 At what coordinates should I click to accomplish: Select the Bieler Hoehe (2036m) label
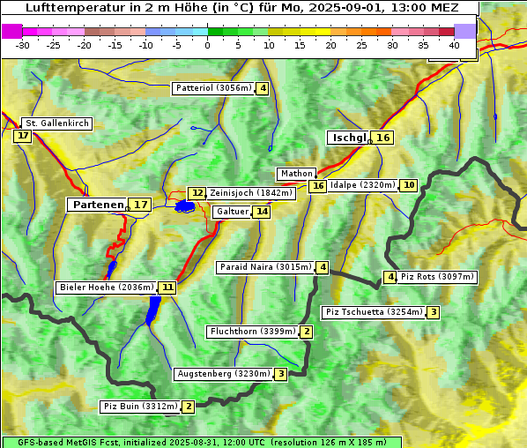[x=107, y=287]
